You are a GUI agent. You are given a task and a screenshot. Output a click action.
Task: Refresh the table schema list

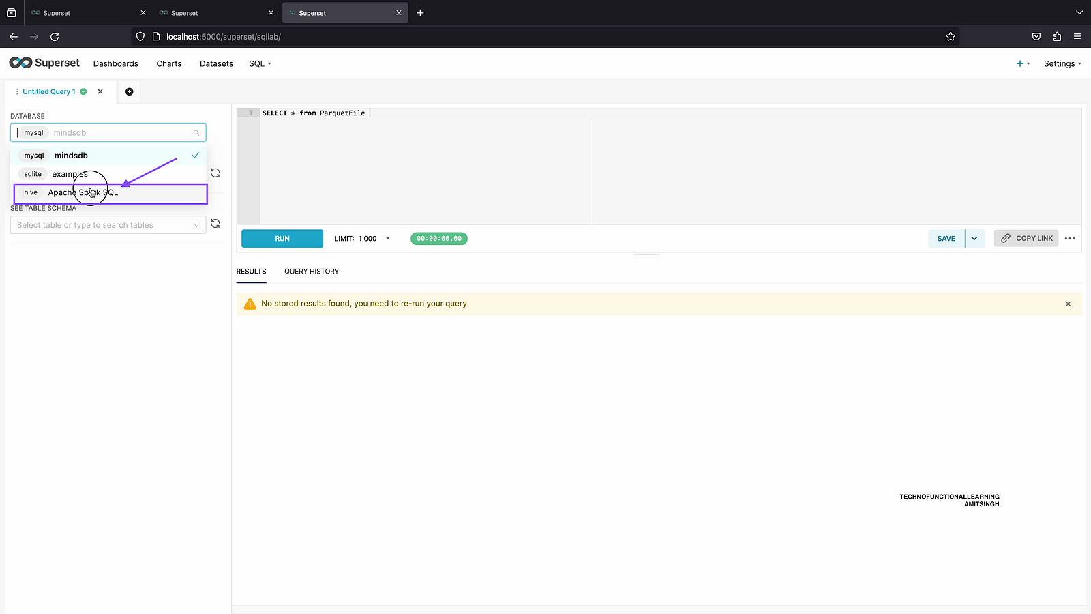[215, 224]
